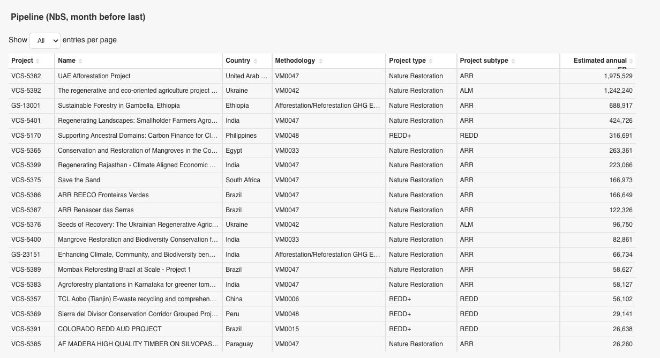Image resolution: width=660 pixels, height=358 pixels.
Task: Click the GS-13001 project ID
Action: (26, 106)
